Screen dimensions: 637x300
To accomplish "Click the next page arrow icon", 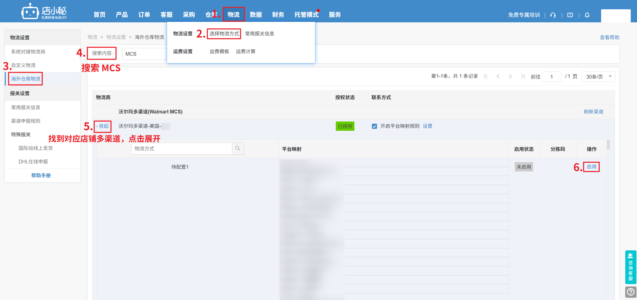I will [510, 76].
